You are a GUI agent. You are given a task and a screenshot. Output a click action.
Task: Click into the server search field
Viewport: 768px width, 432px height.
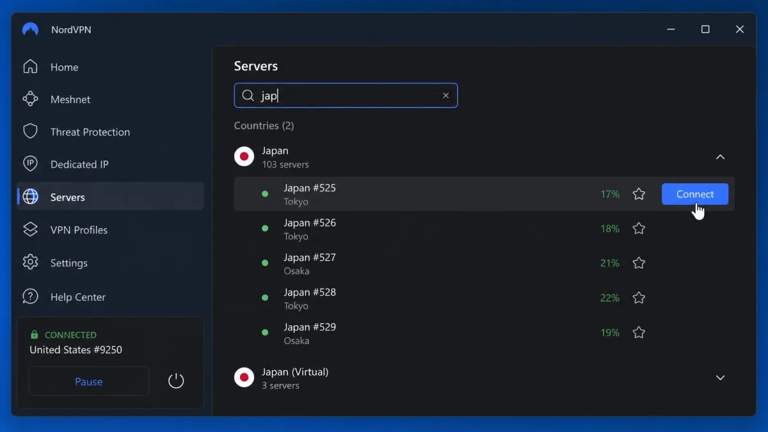pos(346,95)
